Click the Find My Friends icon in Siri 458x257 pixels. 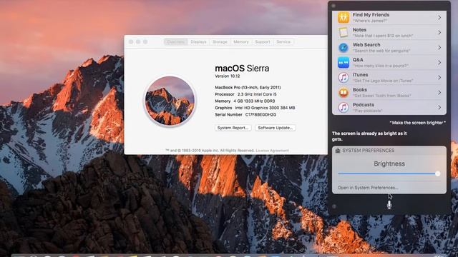(x=343, y=17)
